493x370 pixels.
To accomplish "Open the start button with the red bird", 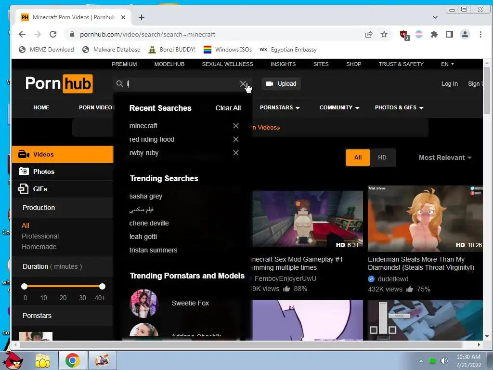I will tap(13, 360).
